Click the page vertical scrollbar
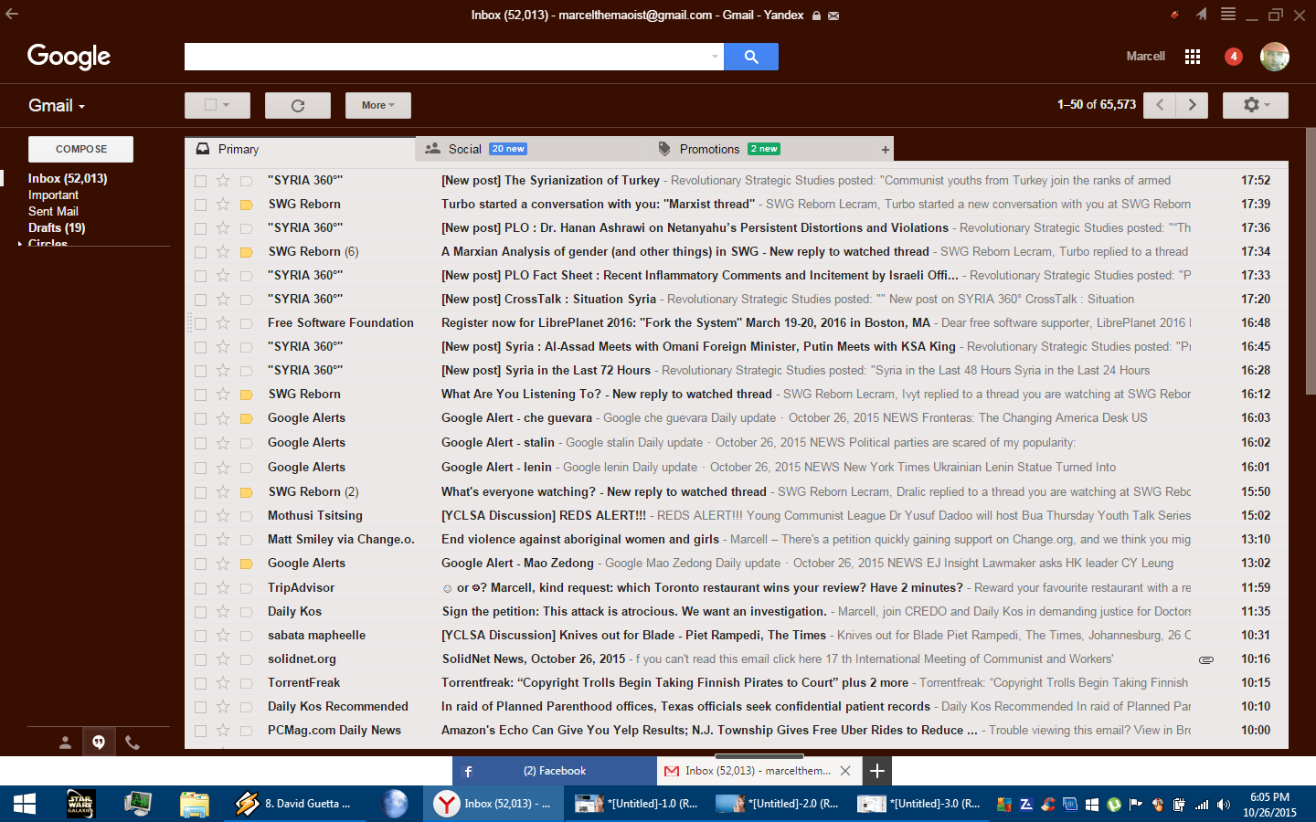 tap(1311, 260)
